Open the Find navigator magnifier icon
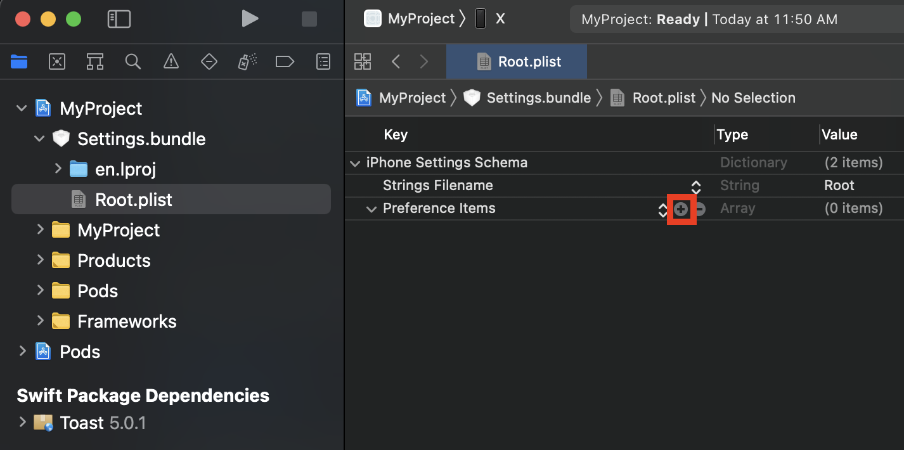 [x=133, y=61]
